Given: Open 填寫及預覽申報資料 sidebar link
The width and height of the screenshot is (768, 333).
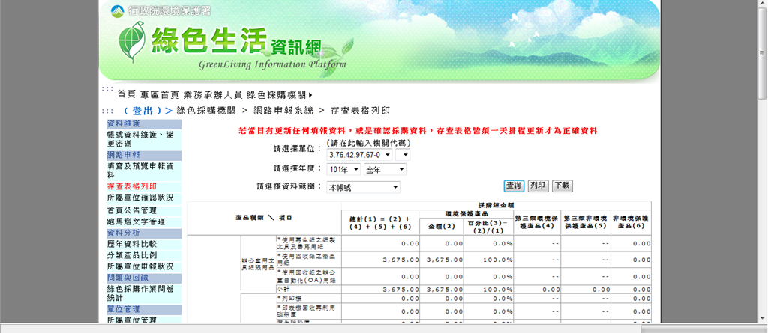Looking at the screenshot, I should tap(140, 170).
